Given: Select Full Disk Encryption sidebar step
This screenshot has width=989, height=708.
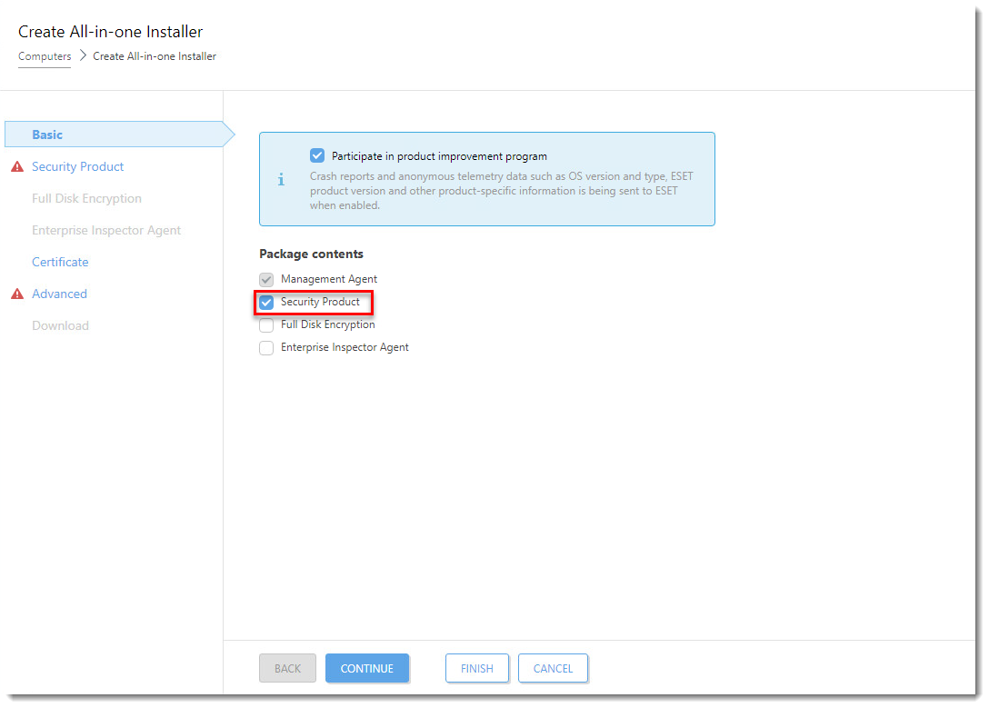Looking at the screenshot, I should click(x=86, y=199).
